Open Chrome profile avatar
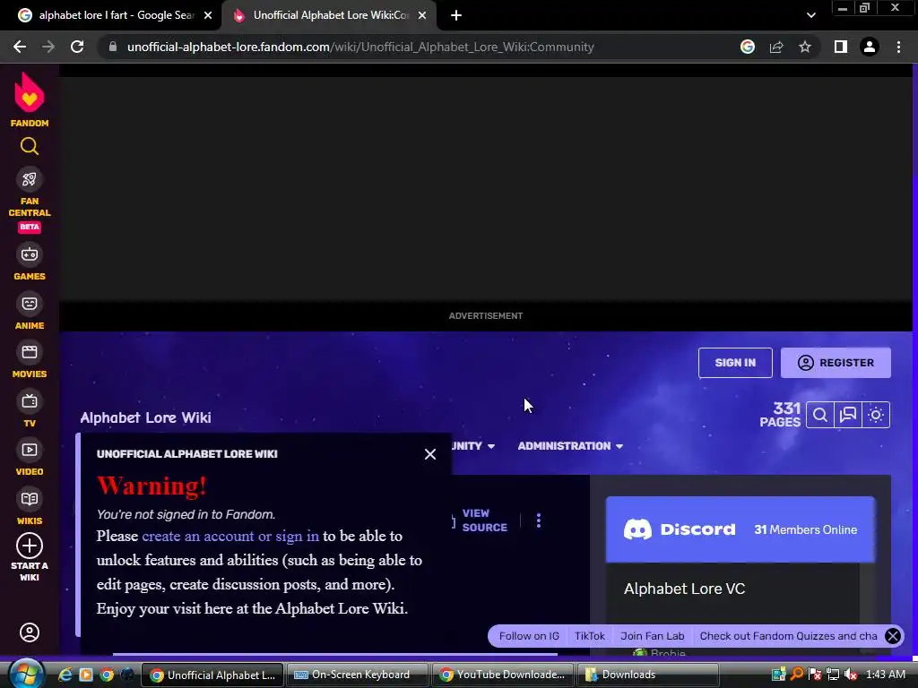918x688 pixels. pyautogui.click(x=870, y=47)
